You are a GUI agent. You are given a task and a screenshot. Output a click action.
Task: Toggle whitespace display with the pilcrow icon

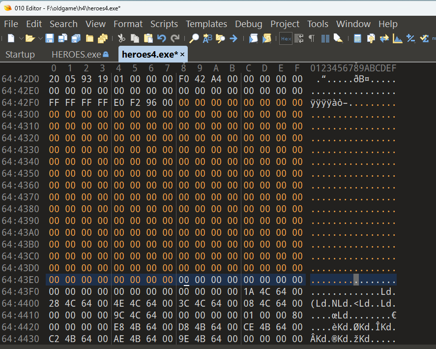click(312, 38)
